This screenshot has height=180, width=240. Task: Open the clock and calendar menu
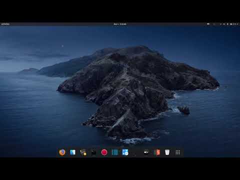click(120, 24)
